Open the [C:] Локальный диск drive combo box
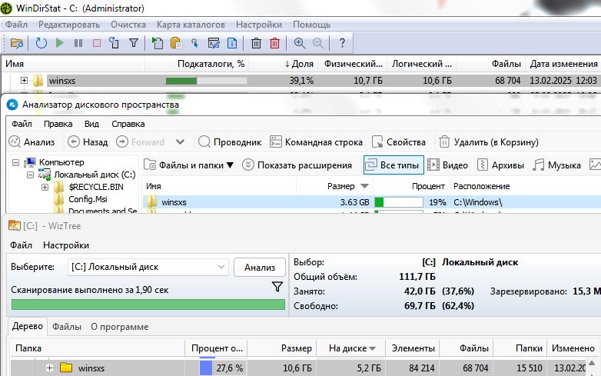The image size is (601, 376). pyautogui.click(x=148, y=267)
